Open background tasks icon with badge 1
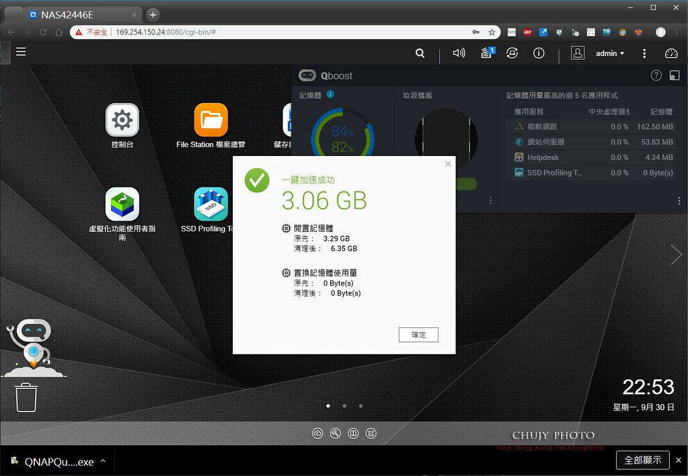The image size is (688, 476). point(488,52)
